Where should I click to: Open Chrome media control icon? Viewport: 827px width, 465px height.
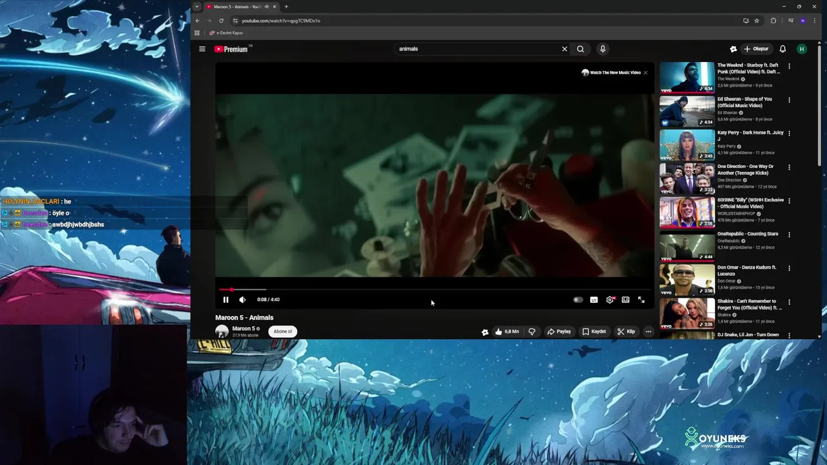tap(790, 21)
